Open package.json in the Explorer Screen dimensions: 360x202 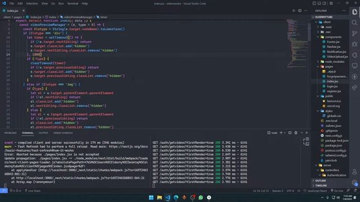click(334, 145)
